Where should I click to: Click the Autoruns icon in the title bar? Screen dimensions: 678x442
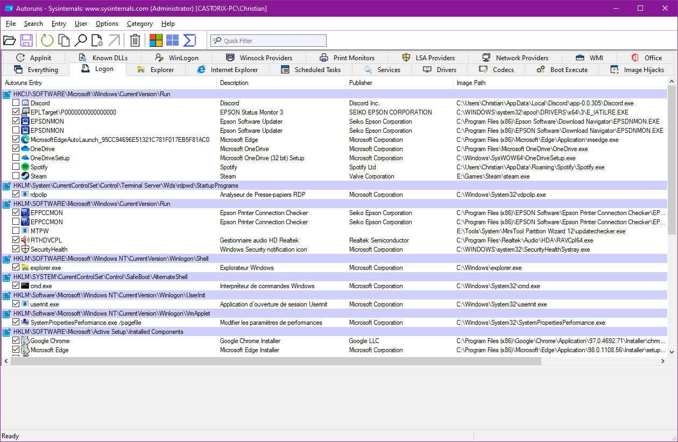[x=9, y=8]
